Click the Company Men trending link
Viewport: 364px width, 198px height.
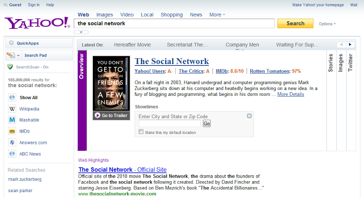tap(242, 45)
